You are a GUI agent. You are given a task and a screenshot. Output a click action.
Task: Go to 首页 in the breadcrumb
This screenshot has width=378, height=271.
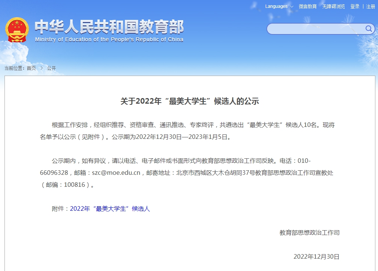tap(31, 68)
